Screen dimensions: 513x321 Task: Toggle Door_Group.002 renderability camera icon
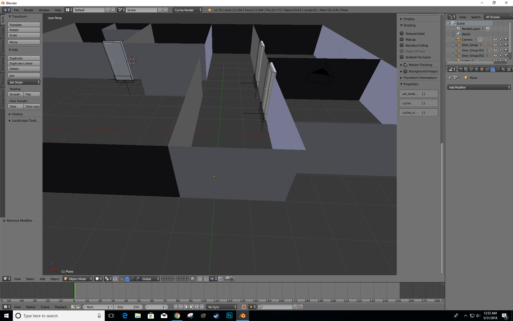tap(506, 55)
